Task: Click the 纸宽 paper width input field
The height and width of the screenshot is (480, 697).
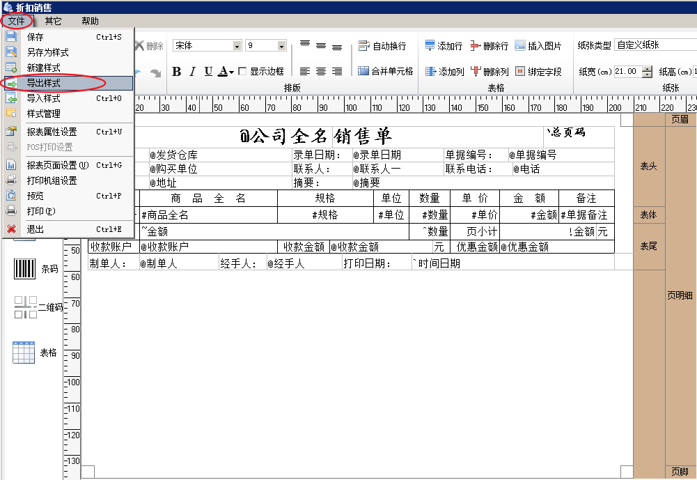Action: point(627,72)
